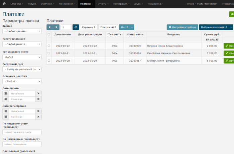Click the total sum 15 550,25
Screen dimensions: 234x154
pyautogui.click(x=212, y=40)
